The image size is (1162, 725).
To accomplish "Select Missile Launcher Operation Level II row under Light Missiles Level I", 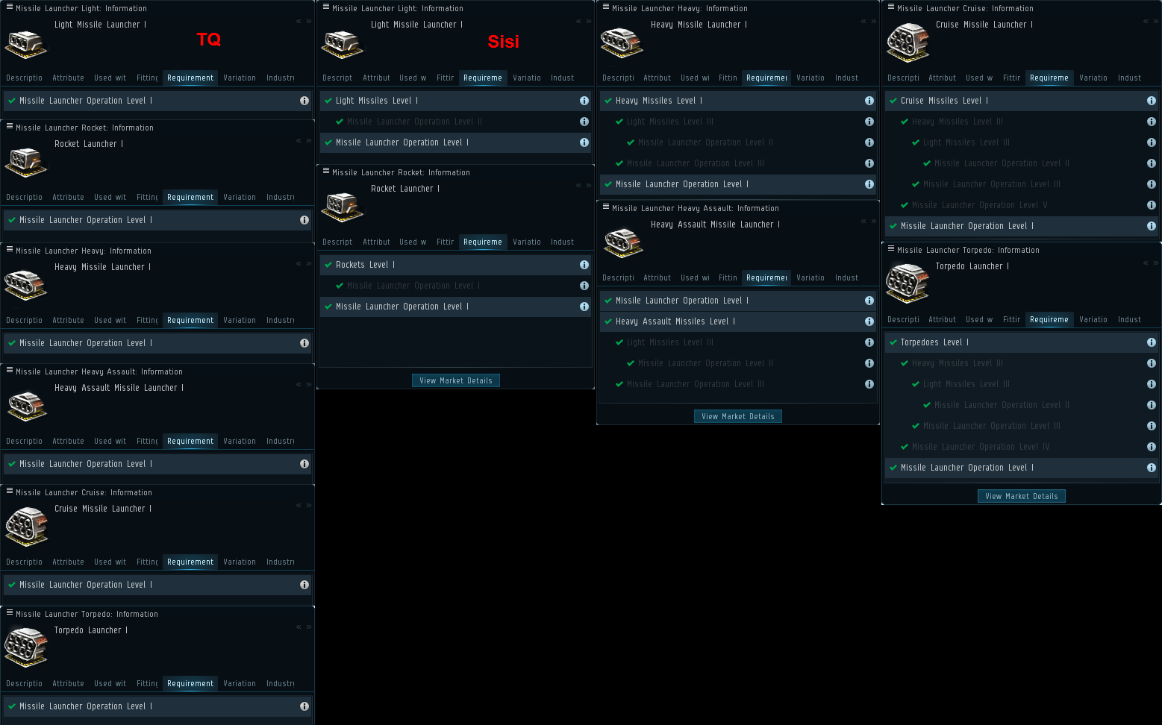I will click(x=456, y=122).
